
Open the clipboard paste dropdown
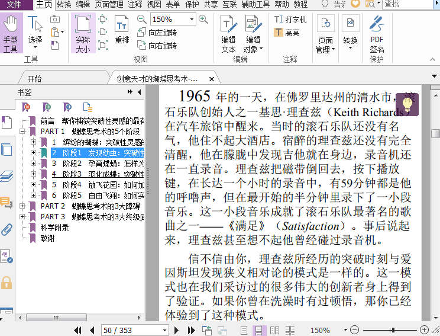[x=62, y=32]
